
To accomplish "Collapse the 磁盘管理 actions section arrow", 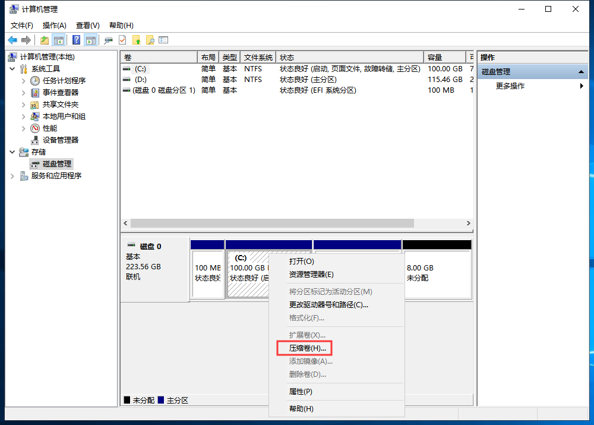I will (x=582, y=72).
